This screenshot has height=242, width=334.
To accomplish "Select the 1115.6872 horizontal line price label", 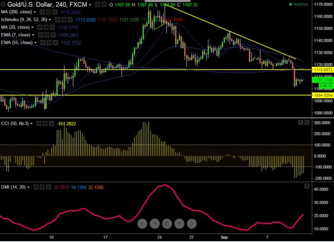I will click(323, 70).
